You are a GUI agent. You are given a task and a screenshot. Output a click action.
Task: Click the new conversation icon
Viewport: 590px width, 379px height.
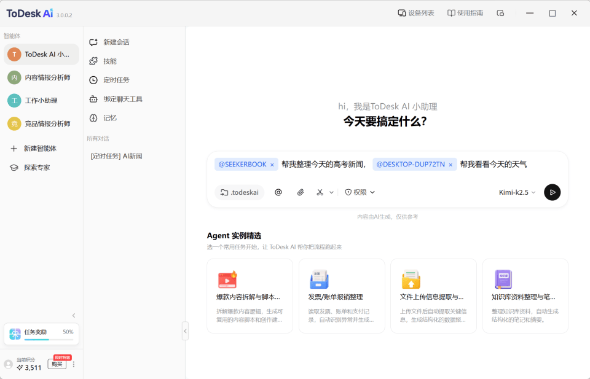pyautogui.click(x=93, y=42)
